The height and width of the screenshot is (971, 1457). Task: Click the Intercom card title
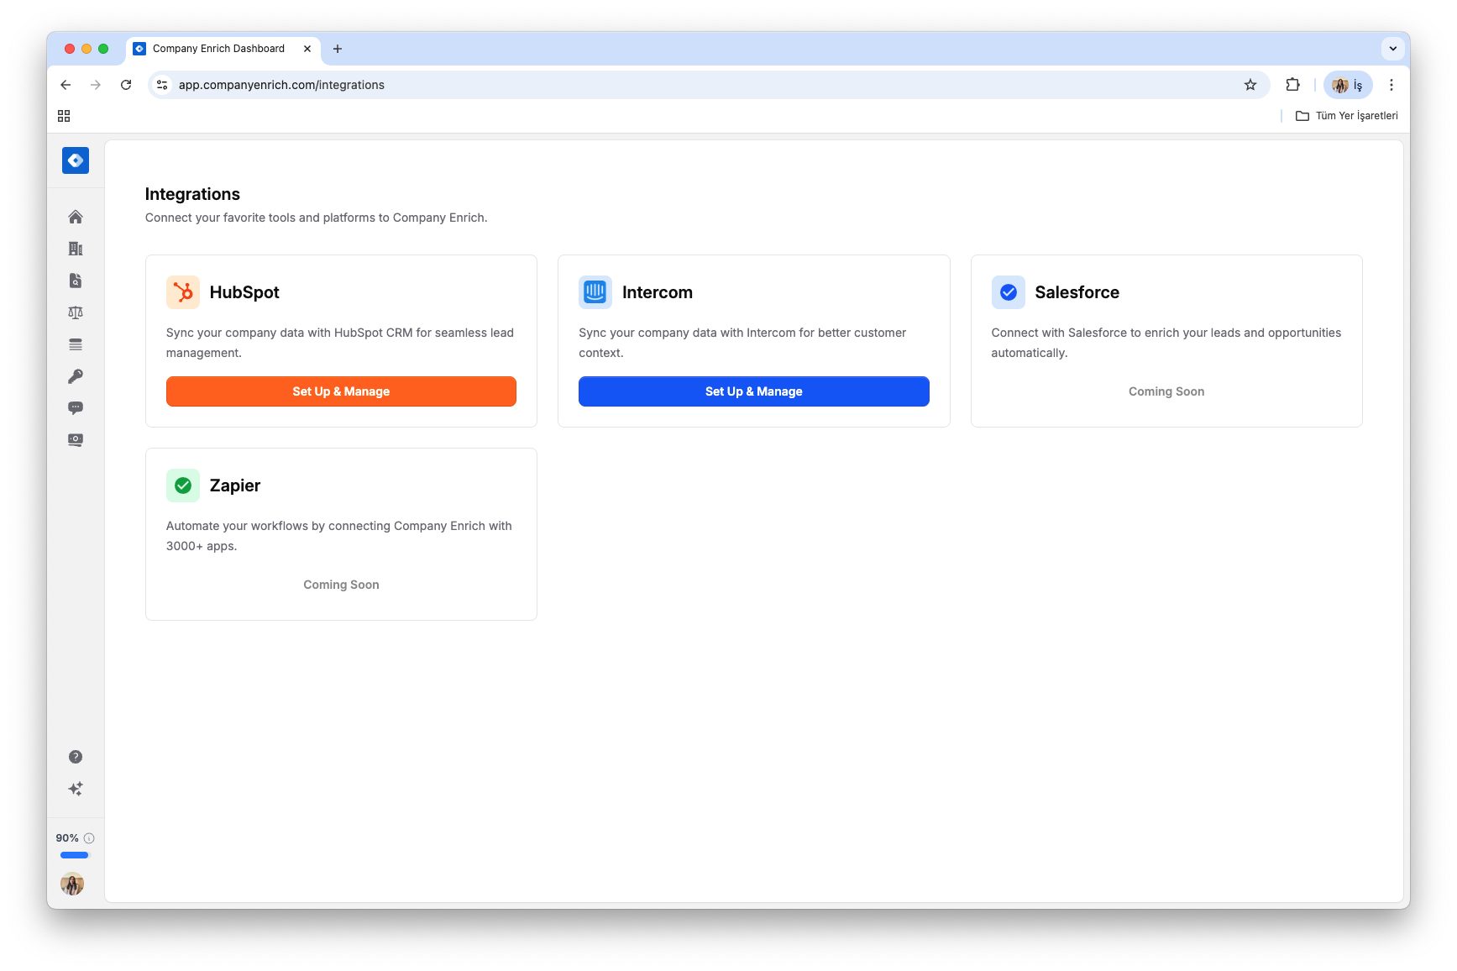click(658, 292)
